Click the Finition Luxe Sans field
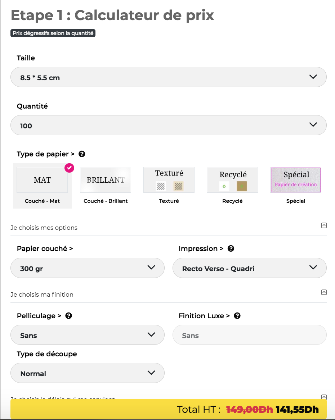The image size is (335, 420). (x=249, y=335)
